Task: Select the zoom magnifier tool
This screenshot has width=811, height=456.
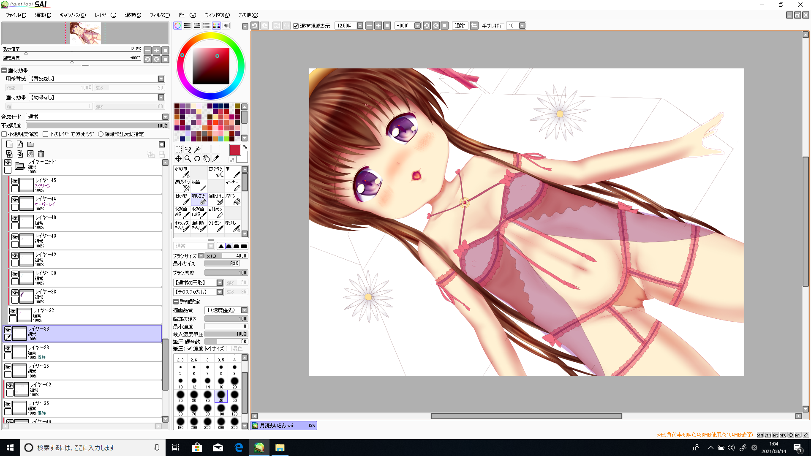Action: click(x=188, y=159)
